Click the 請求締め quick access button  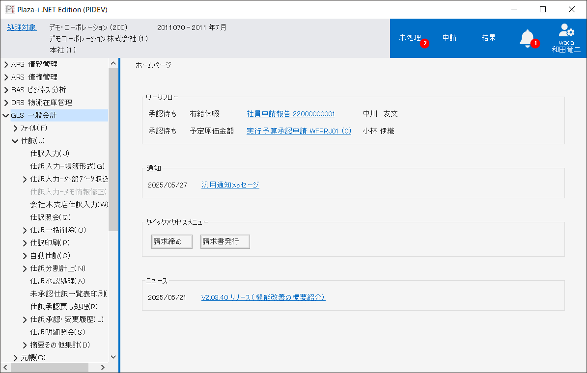(x=171, y=241)
